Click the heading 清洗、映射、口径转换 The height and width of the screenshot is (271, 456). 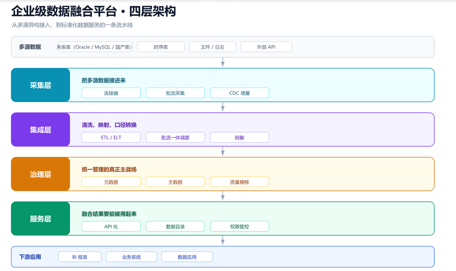[109, 125]
